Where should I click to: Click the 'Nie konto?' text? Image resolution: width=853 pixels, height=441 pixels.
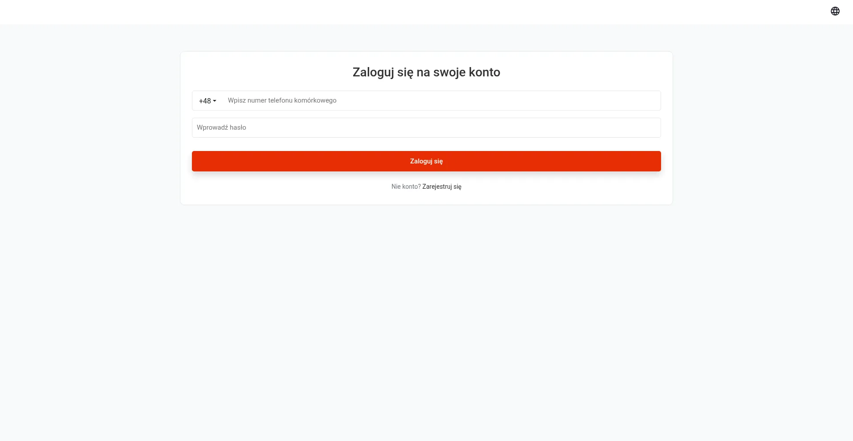click(406, 187)
